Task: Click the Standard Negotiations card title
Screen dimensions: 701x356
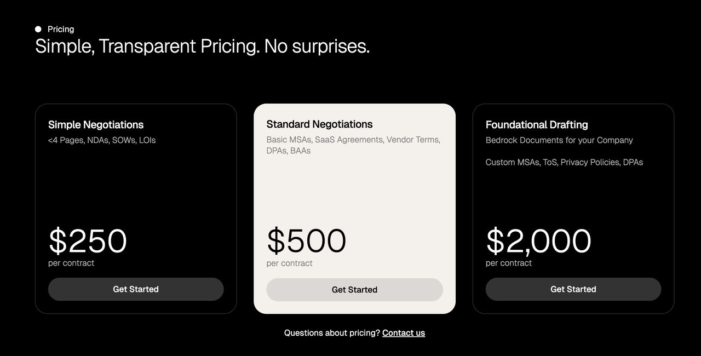Action: click(319, 124)
